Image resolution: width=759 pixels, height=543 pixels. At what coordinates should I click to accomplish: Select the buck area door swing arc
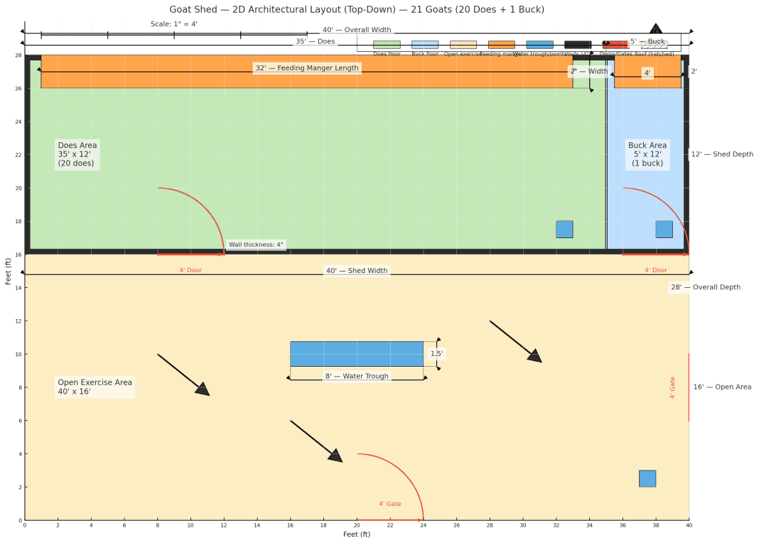click(x=655, y=221)
